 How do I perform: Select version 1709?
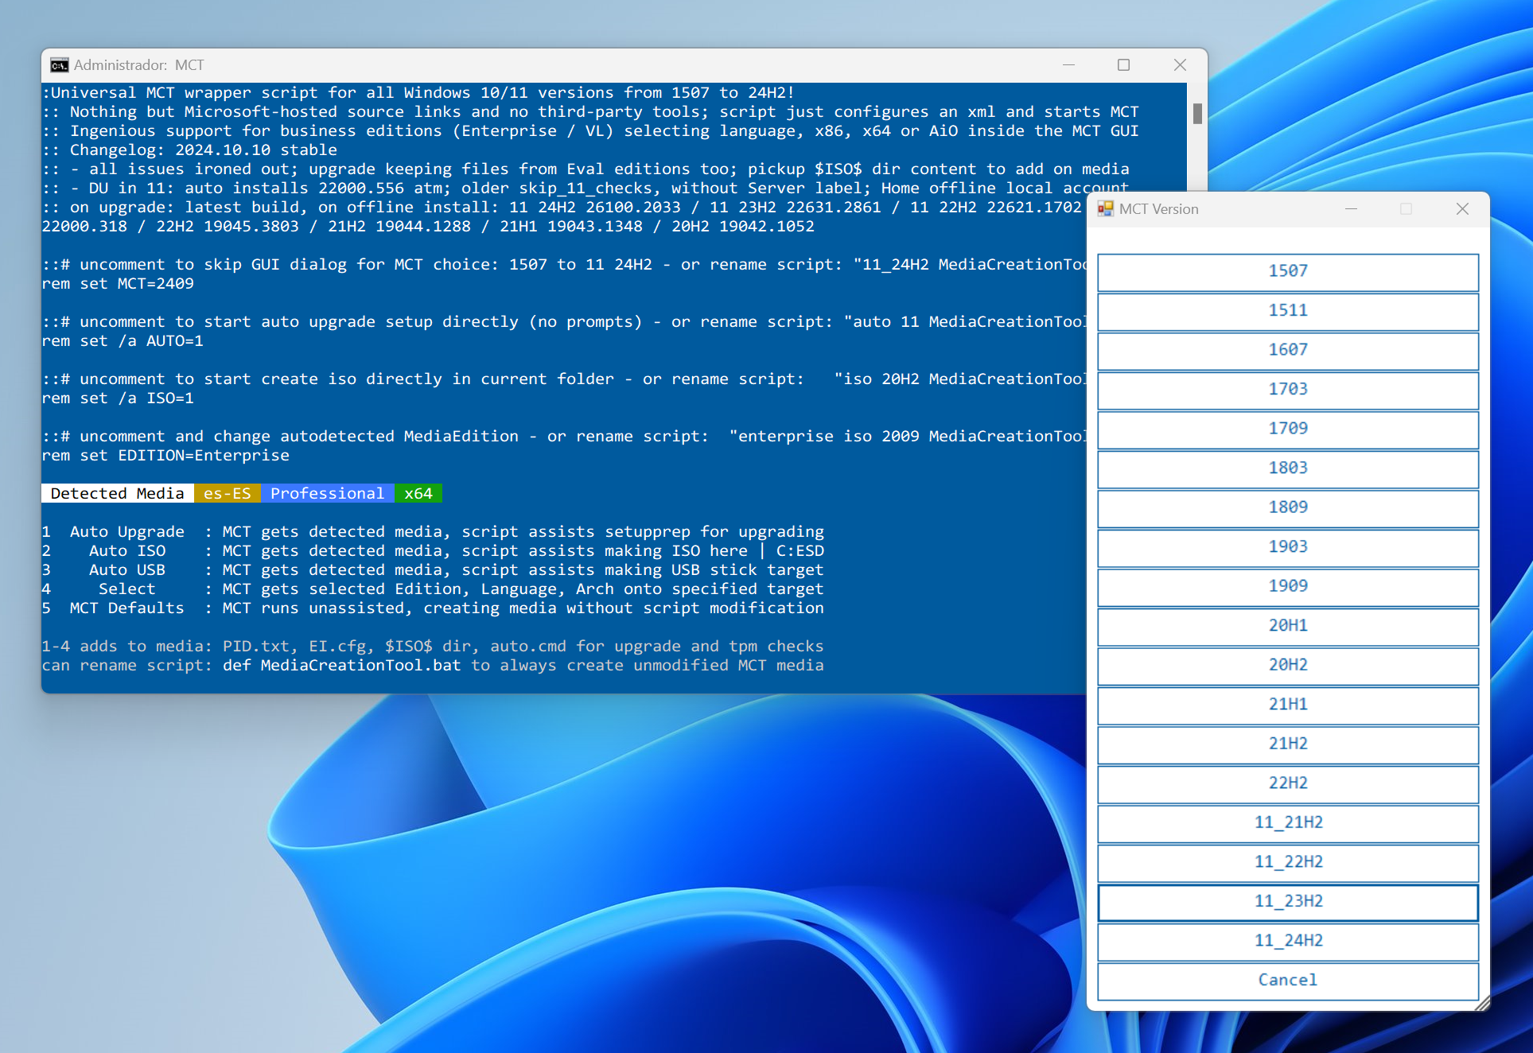pyautogui.click(x=1287, y=429)
